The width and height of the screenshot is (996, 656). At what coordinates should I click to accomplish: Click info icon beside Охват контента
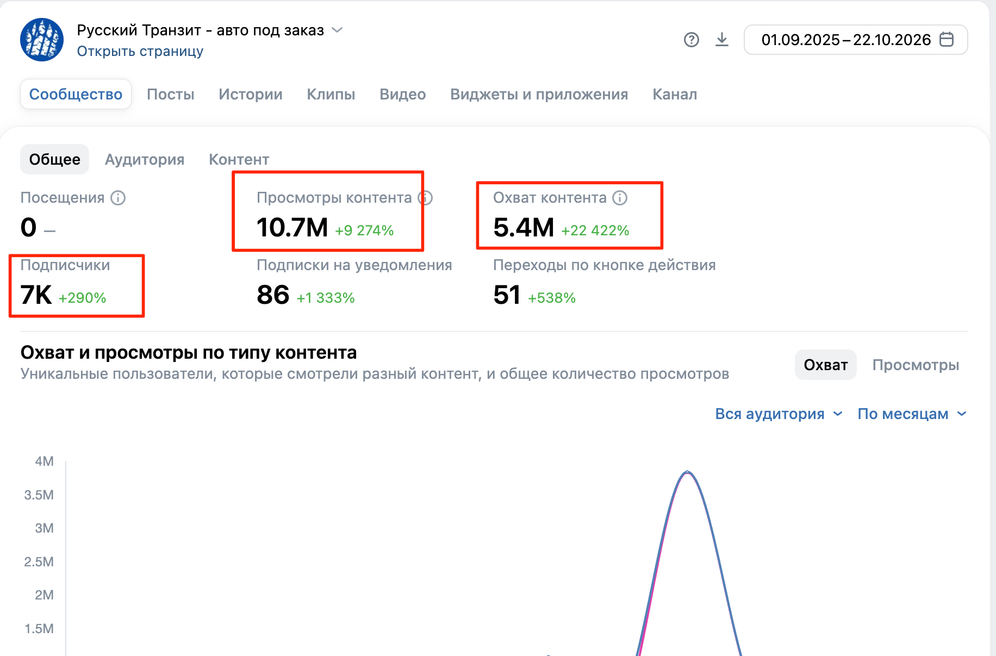coord(620,198)
